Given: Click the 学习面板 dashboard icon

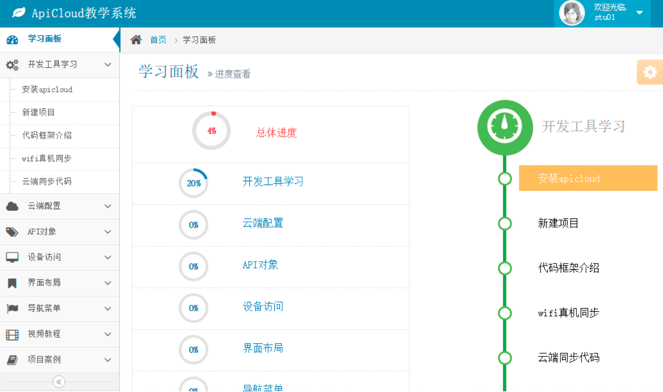Looking at the screenshot, I should coord(12,39).
